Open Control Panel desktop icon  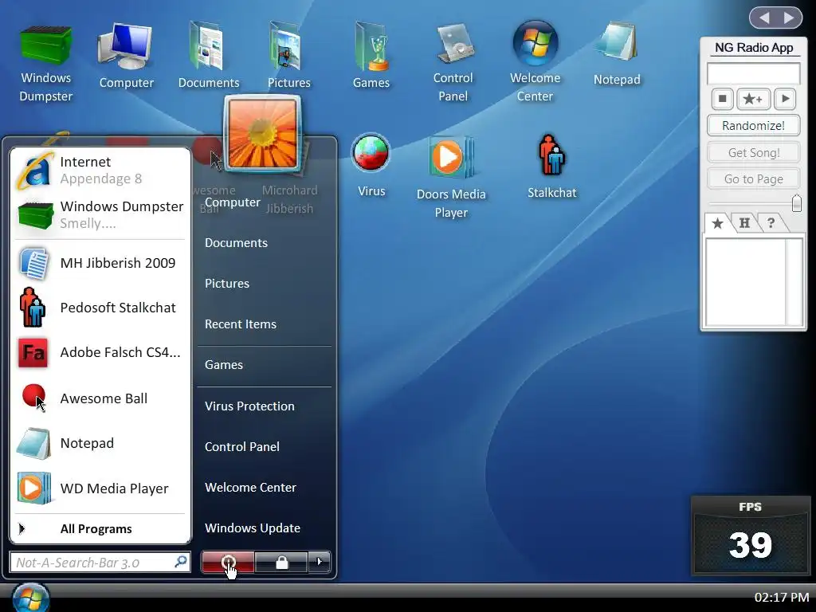pos(453,62)
